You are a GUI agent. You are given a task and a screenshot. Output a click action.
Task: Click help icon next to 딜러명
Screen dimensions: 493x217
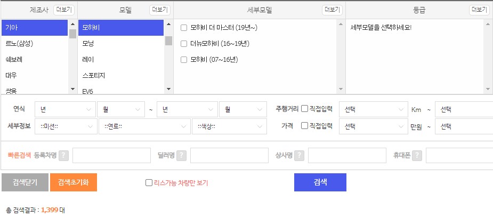[x=181, y=155]
